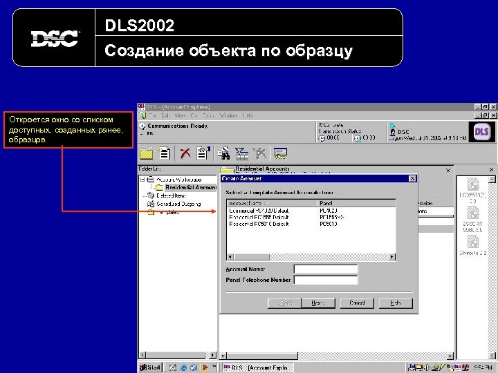Viewport: 498px width, 373px height.
Task: Click the new account document toolbar icon
Action: [164, 153]
